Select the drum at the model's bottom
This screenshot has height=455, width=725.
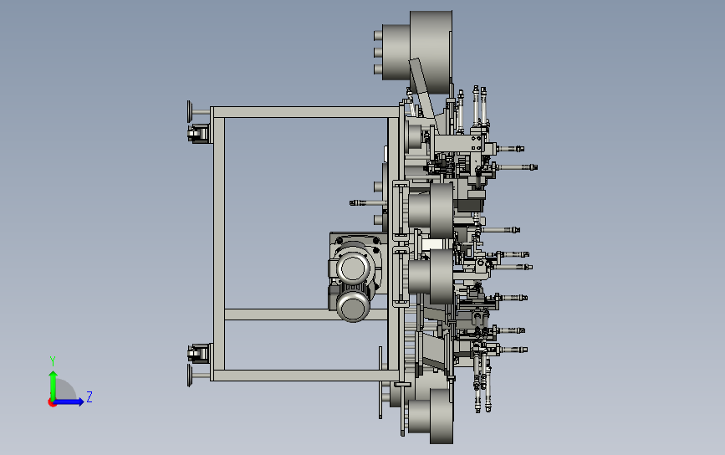[x=441, y=416]
